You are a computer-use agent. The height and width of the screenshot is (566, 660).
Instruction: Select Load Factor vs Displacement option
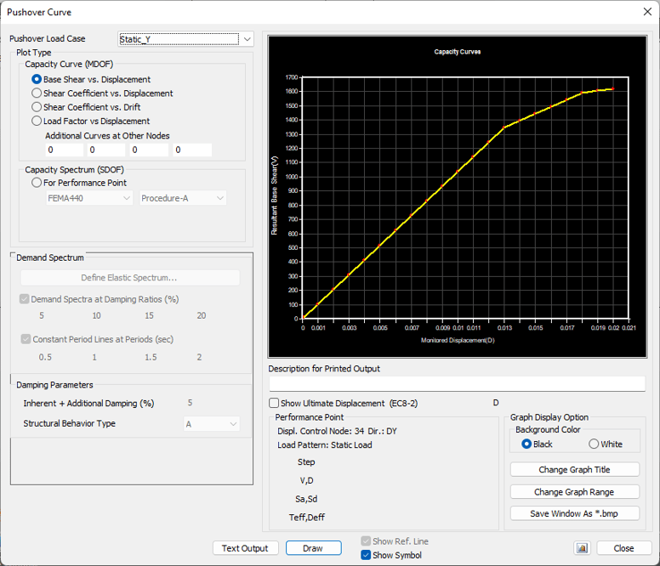[x=37, y=121]
